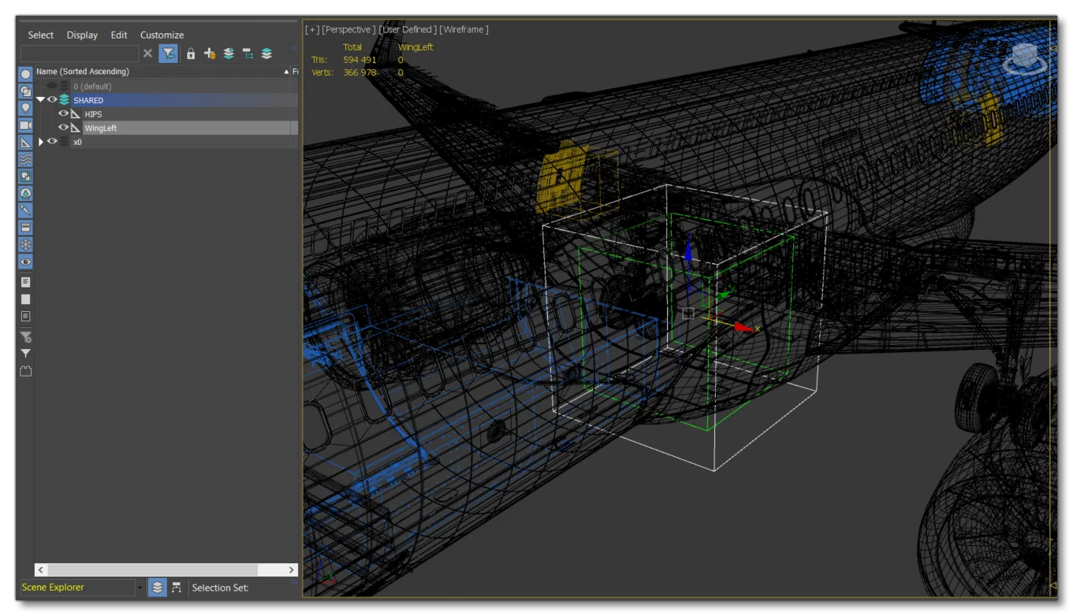Click the SHARED layer teal stack icon

65,100
